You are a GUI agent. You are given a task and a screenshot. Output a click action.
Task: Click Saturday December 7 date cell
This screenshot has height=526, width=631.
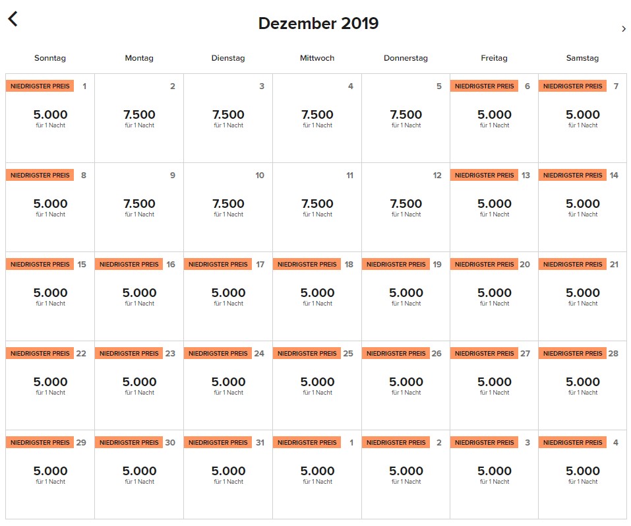583,118
